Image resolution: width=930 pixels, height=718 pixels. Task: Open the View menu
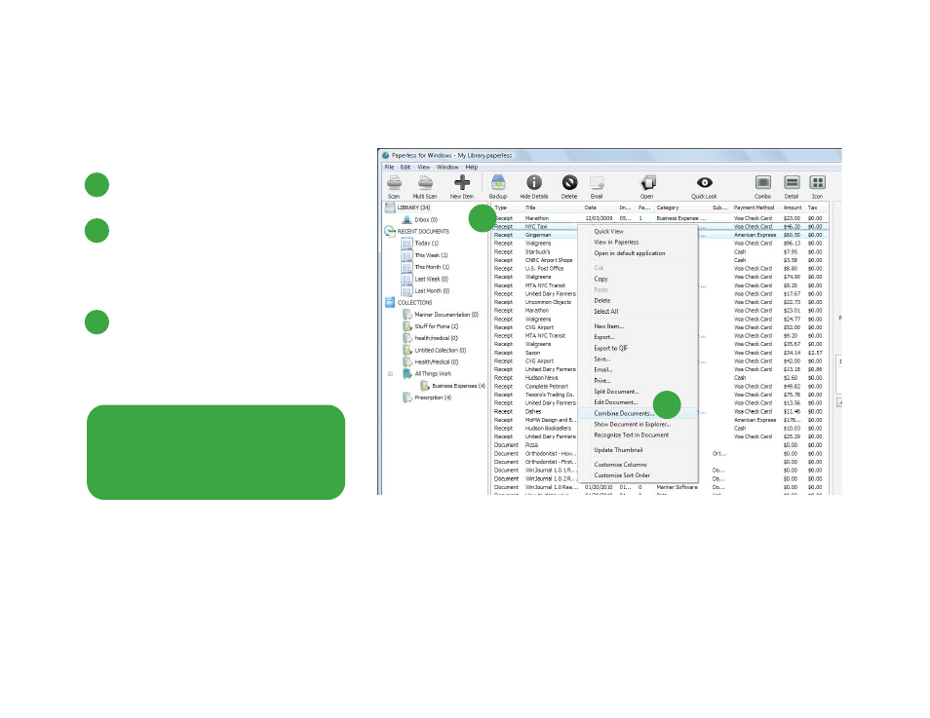tap(423, 168)
